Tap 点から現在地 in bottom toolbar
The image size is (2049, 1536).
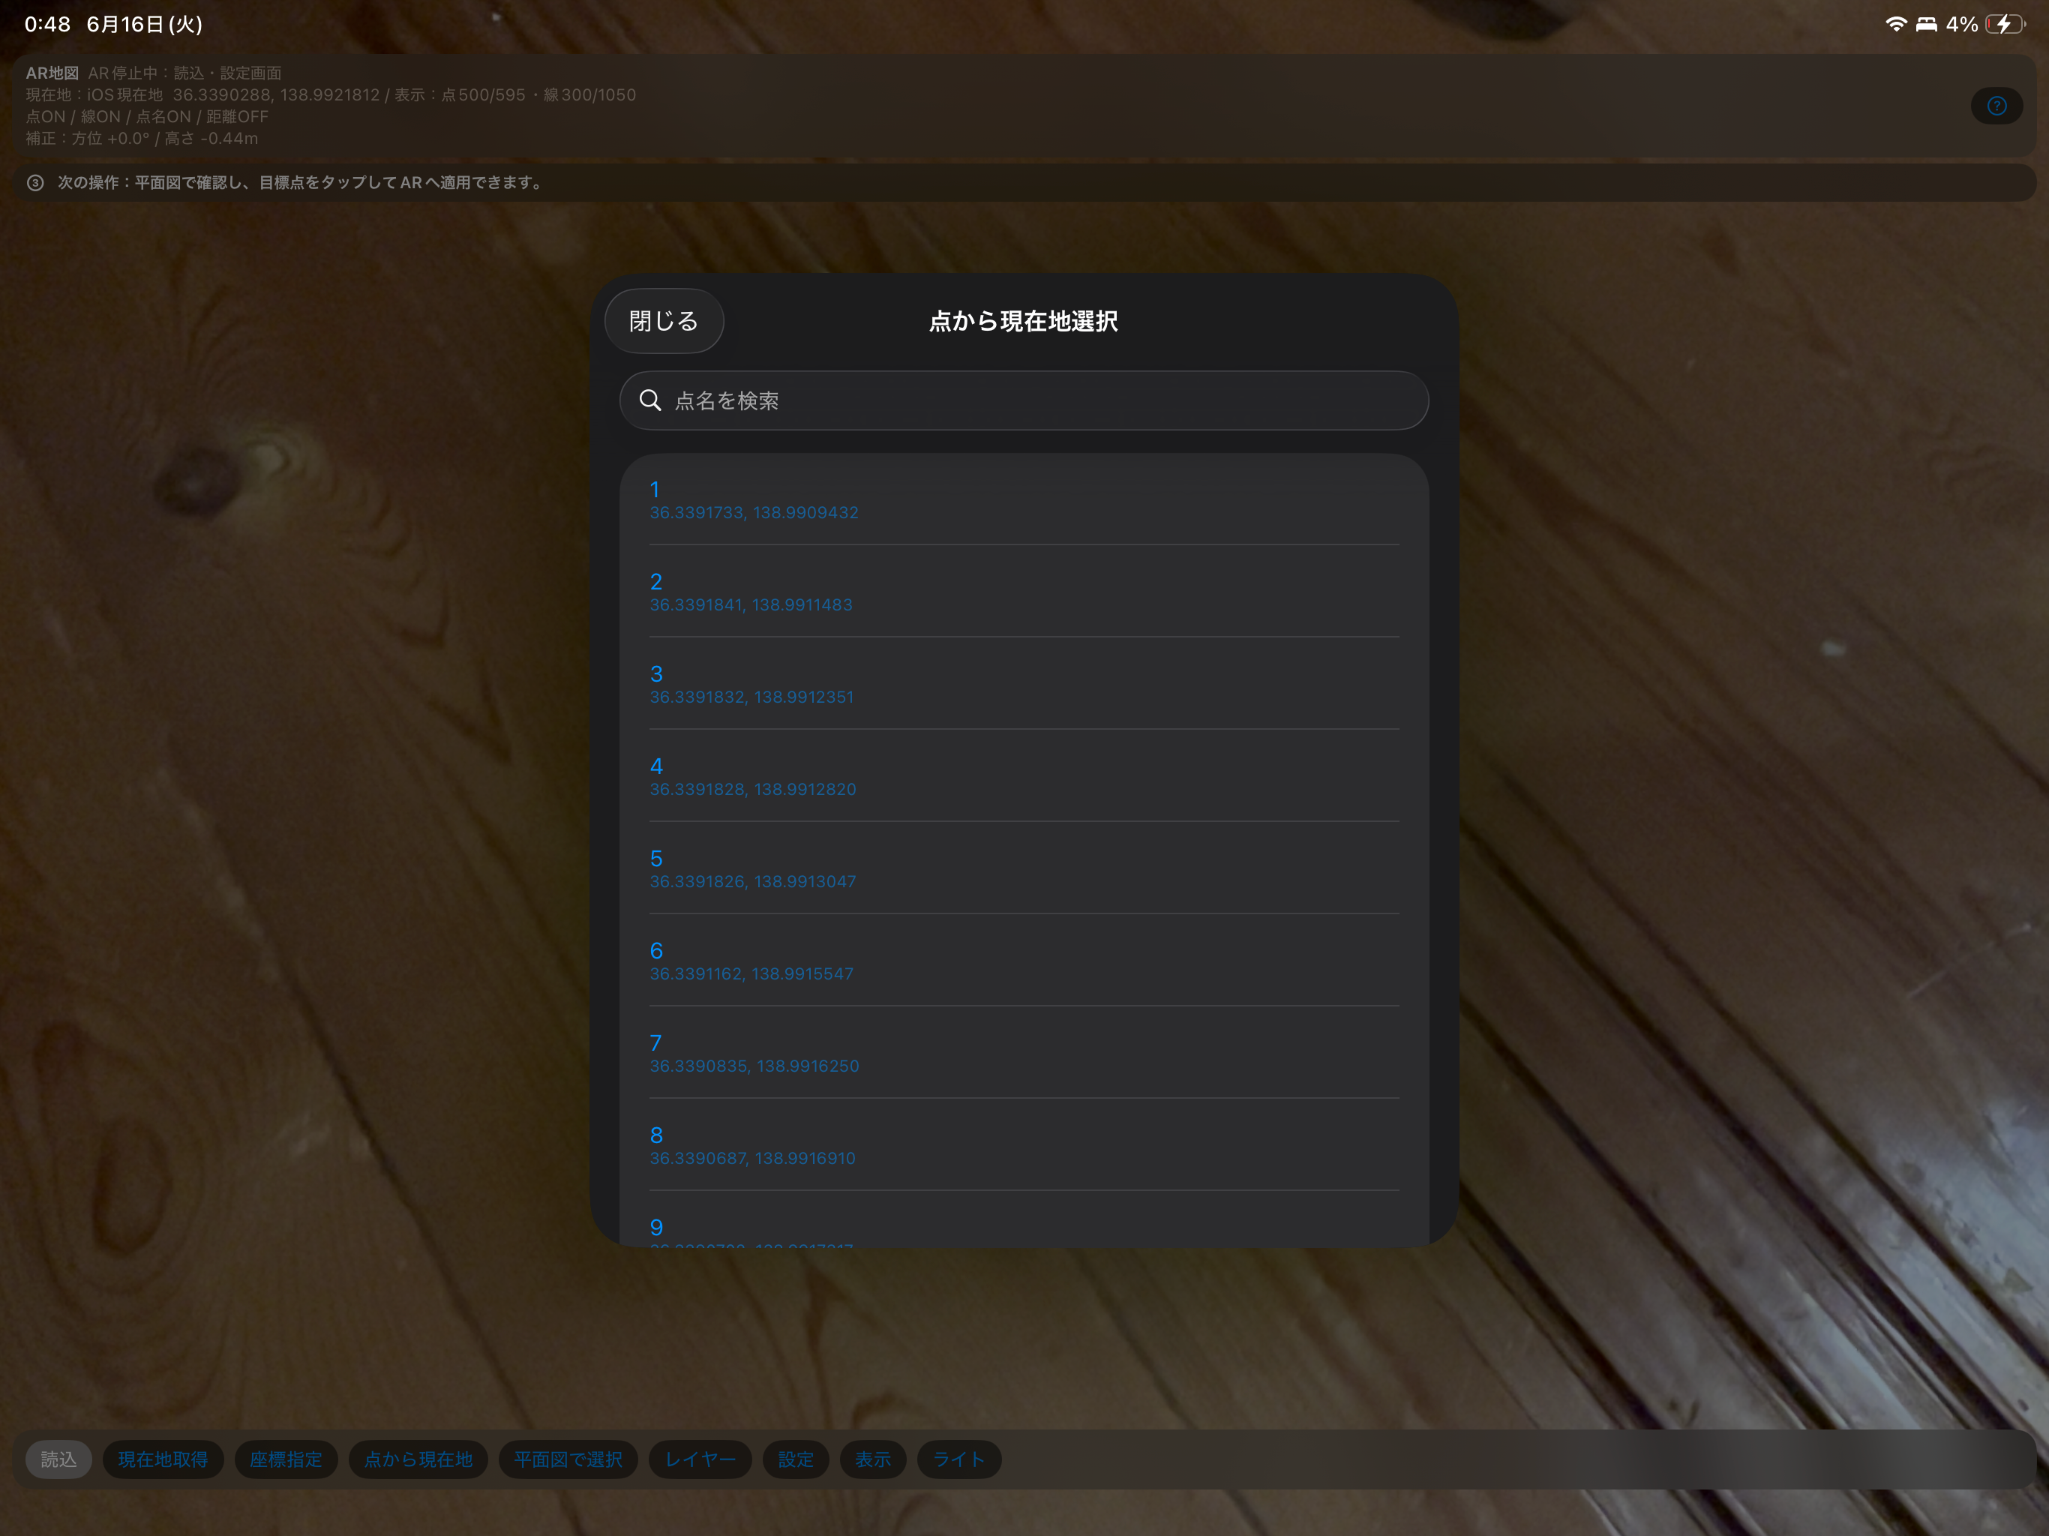point(418,1459)
